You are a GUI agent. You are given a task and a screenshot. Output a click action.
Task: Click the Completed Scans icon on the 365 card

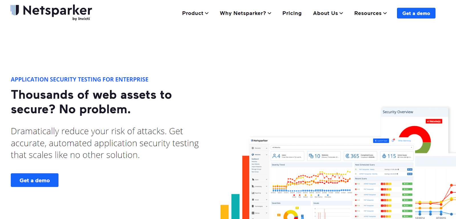pyautogui.click(x=347, y=156)
